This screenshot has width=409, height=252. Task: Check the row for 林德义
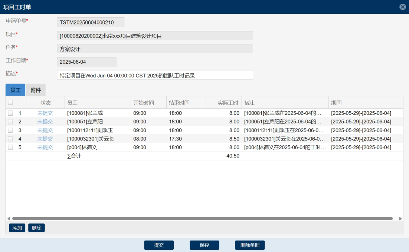point(10,147)
